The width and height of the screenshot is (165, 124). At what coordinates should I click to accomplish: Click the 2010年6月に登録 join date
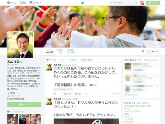(x=17, y=99)
